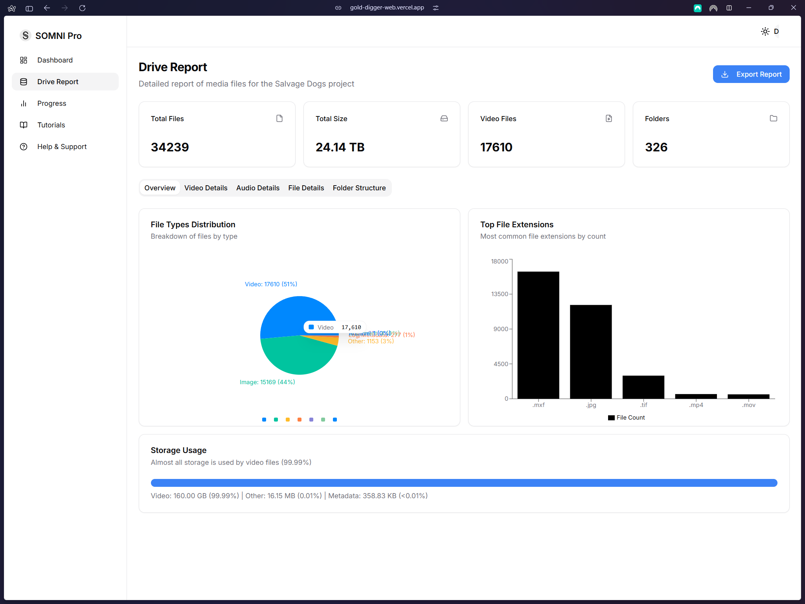Open the Folder Structure tab
This screenshot has width=805, height=604.
pos(359,188)
